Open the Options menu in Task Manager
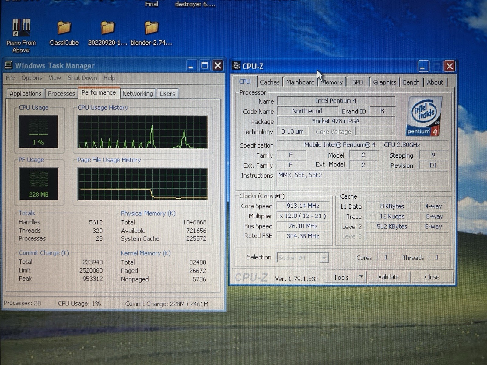 [32, 78]
